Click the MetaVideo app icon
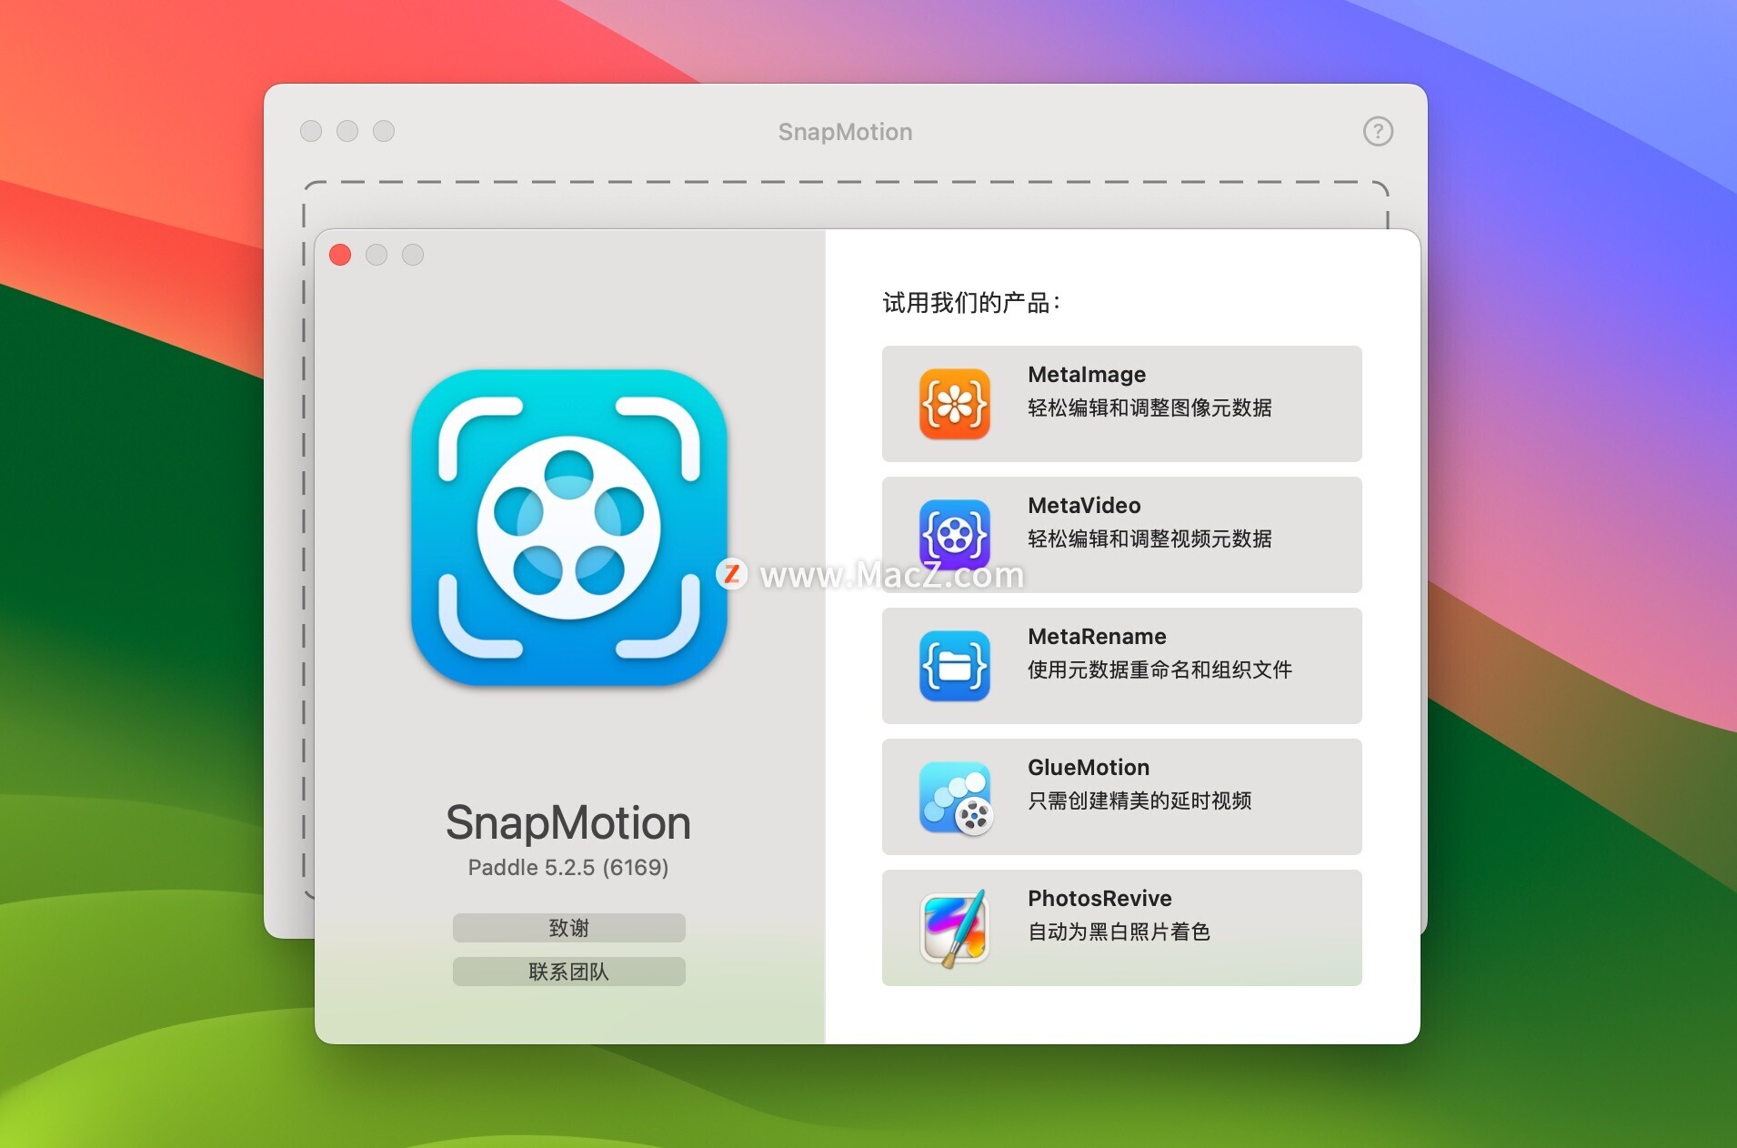This screenshot has width=1737, height=1148. tap(954, 535)
